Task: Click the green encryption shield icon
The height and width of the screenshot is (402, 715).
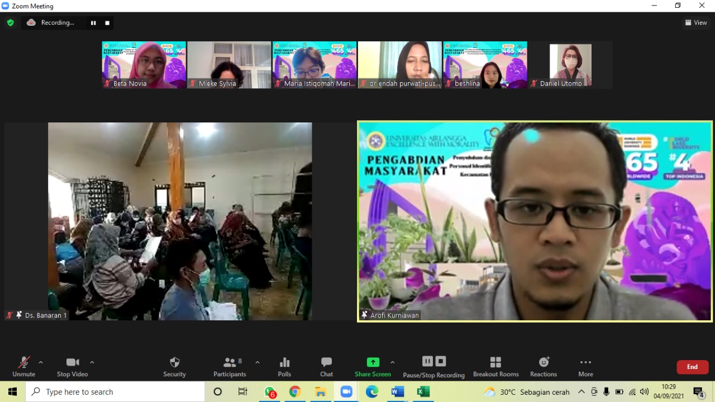Action: click(x=11, y=23)
